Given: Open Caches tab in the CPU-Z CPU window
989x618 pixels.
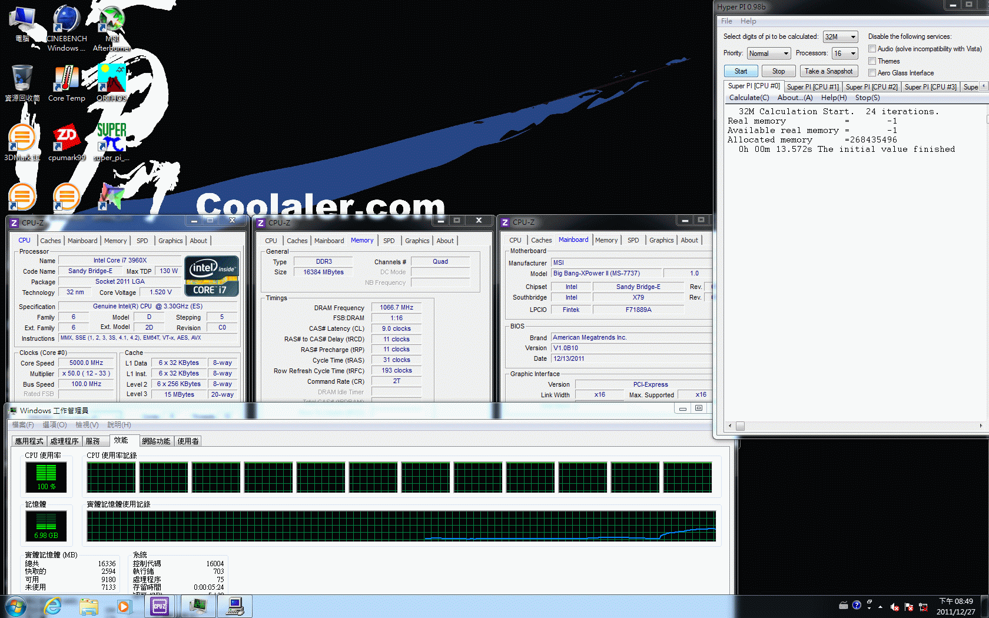Looking at the screenshot, I should pos(51,241).
